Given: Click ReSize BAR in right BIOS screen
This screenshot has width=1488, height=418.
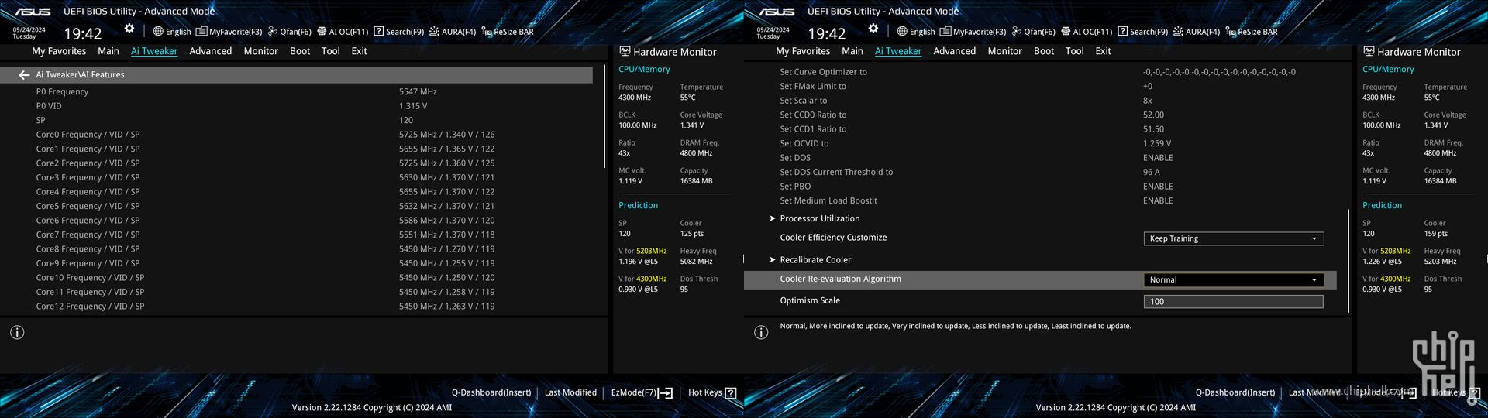Looking at the screenshot, I should [x=1252, y=32].
